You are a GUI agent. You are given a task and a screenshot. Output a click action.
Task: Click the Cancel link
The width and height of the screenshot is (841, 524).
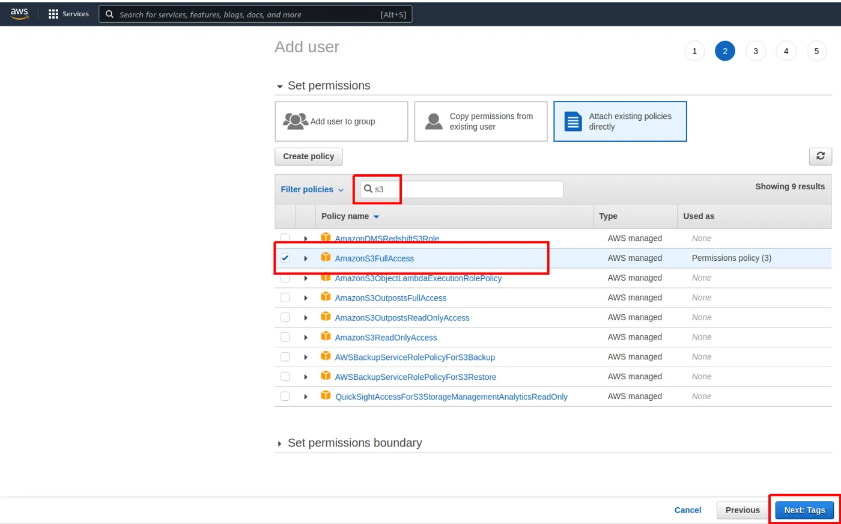point(688,510)
